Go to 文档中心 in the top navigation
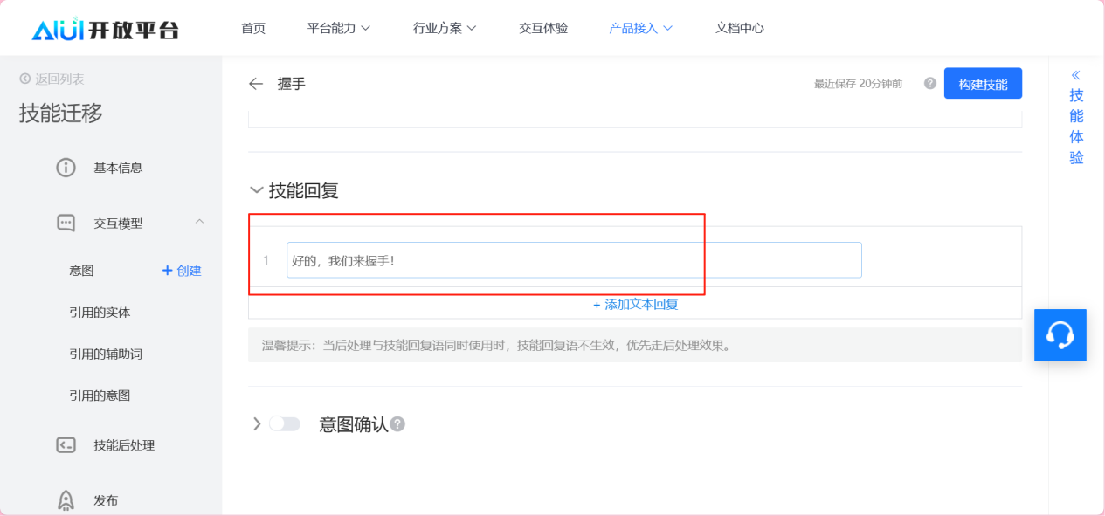 pyautogui.click(x=739, y=28)
